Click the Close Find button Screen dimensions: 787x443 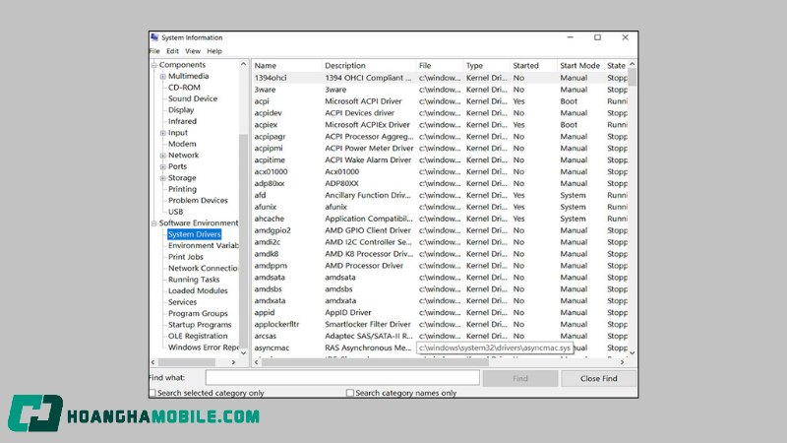(x=598, y=379)
